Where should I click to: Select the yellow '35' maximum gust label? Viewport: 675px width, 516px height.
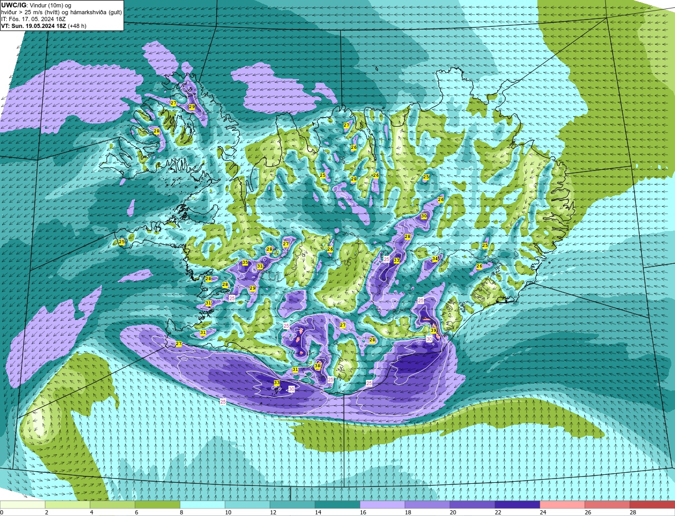coord(245,263)
